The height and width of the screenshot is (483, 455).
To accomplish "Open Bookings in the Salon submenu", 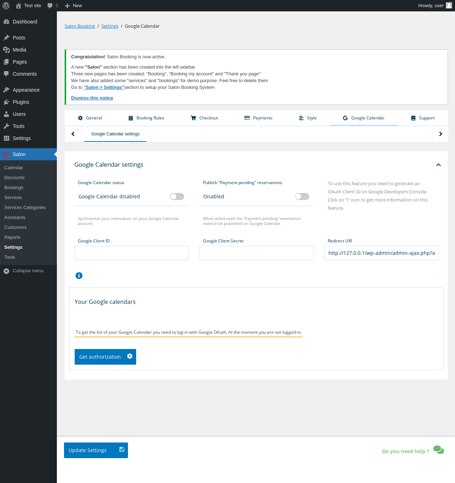I will click(x=14, y=188).
